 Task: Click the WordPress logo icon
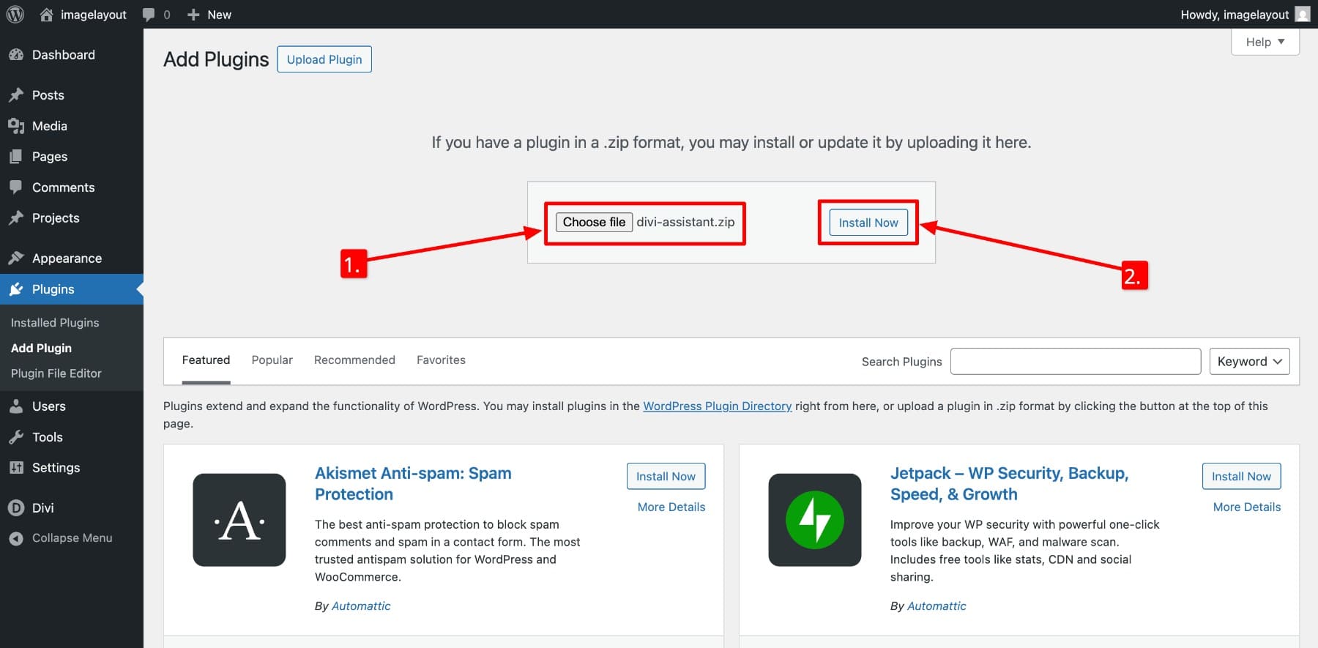(15, 15)
